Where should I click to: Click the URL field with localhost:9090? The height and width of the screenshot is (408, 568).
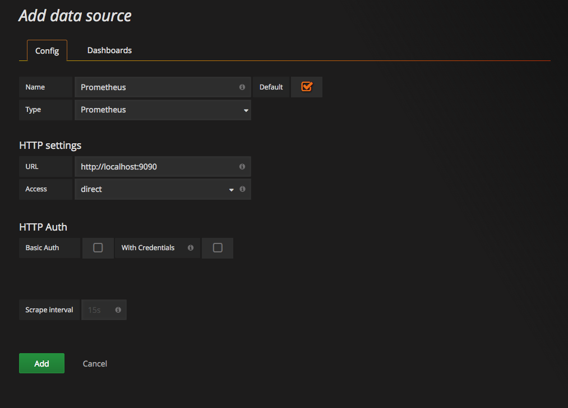(157, 167)
